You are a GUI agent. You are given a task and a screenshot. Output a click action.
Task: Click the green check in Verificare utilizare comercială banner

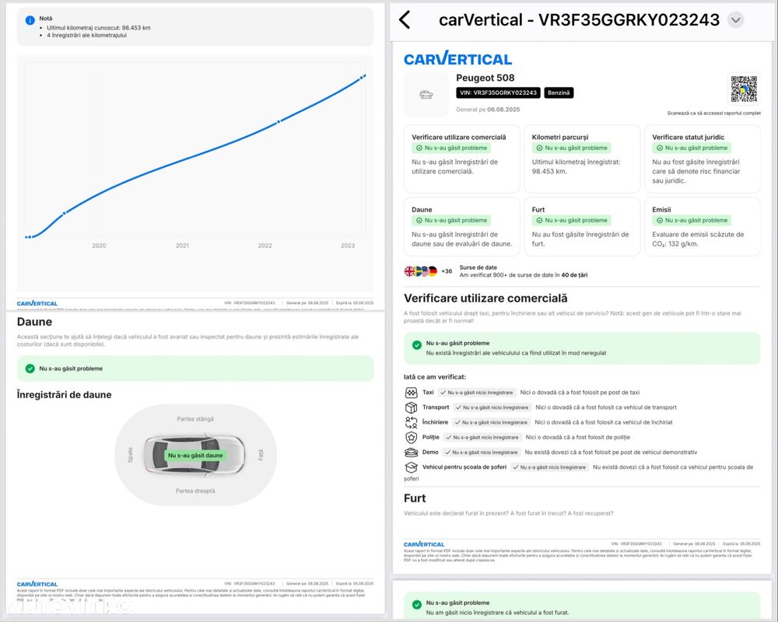pos(417,344)
